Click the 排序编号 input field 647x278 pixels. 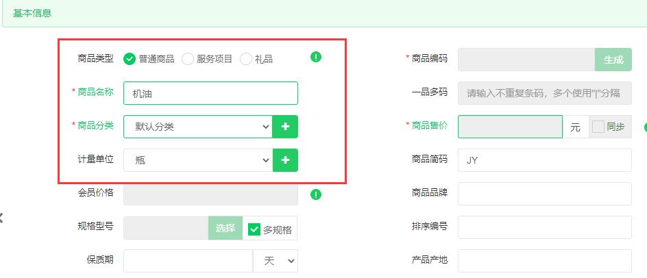click(x=545, y=227)
